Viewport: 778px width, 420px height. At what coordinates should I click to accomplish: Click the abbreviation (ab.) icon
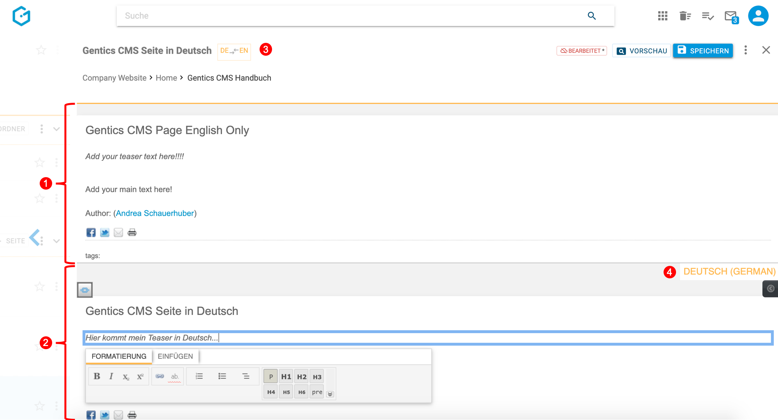(175, 376)
